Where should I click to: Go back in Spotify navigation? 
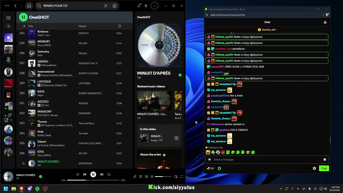point(15,6)
